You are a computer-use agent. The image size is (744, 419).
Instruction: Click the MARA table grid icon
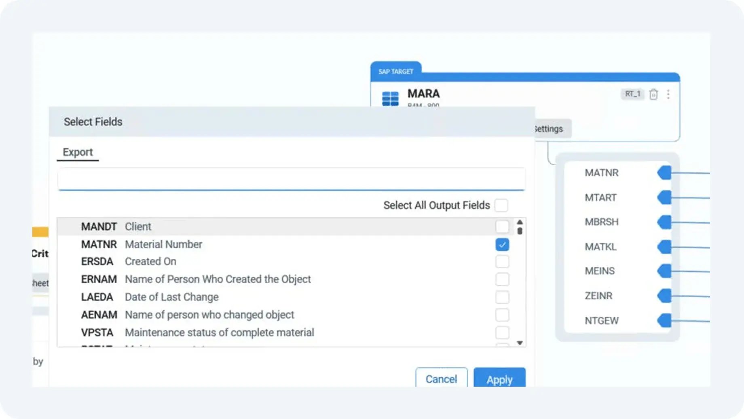tap(390, 98)
